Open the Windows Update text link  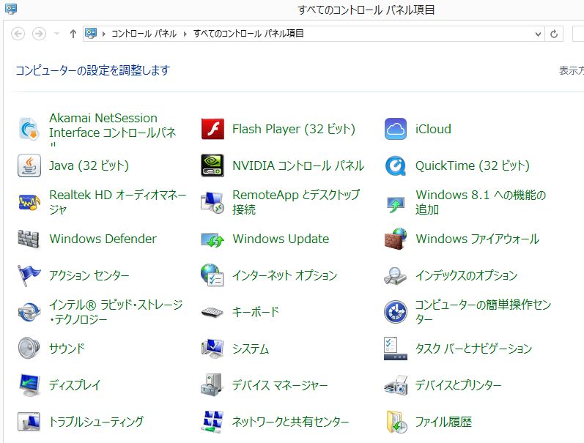[x=281, y=239]
